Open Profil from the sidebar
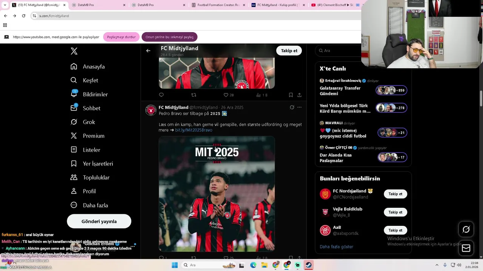 pyautogui.click(x=83, y=191)
